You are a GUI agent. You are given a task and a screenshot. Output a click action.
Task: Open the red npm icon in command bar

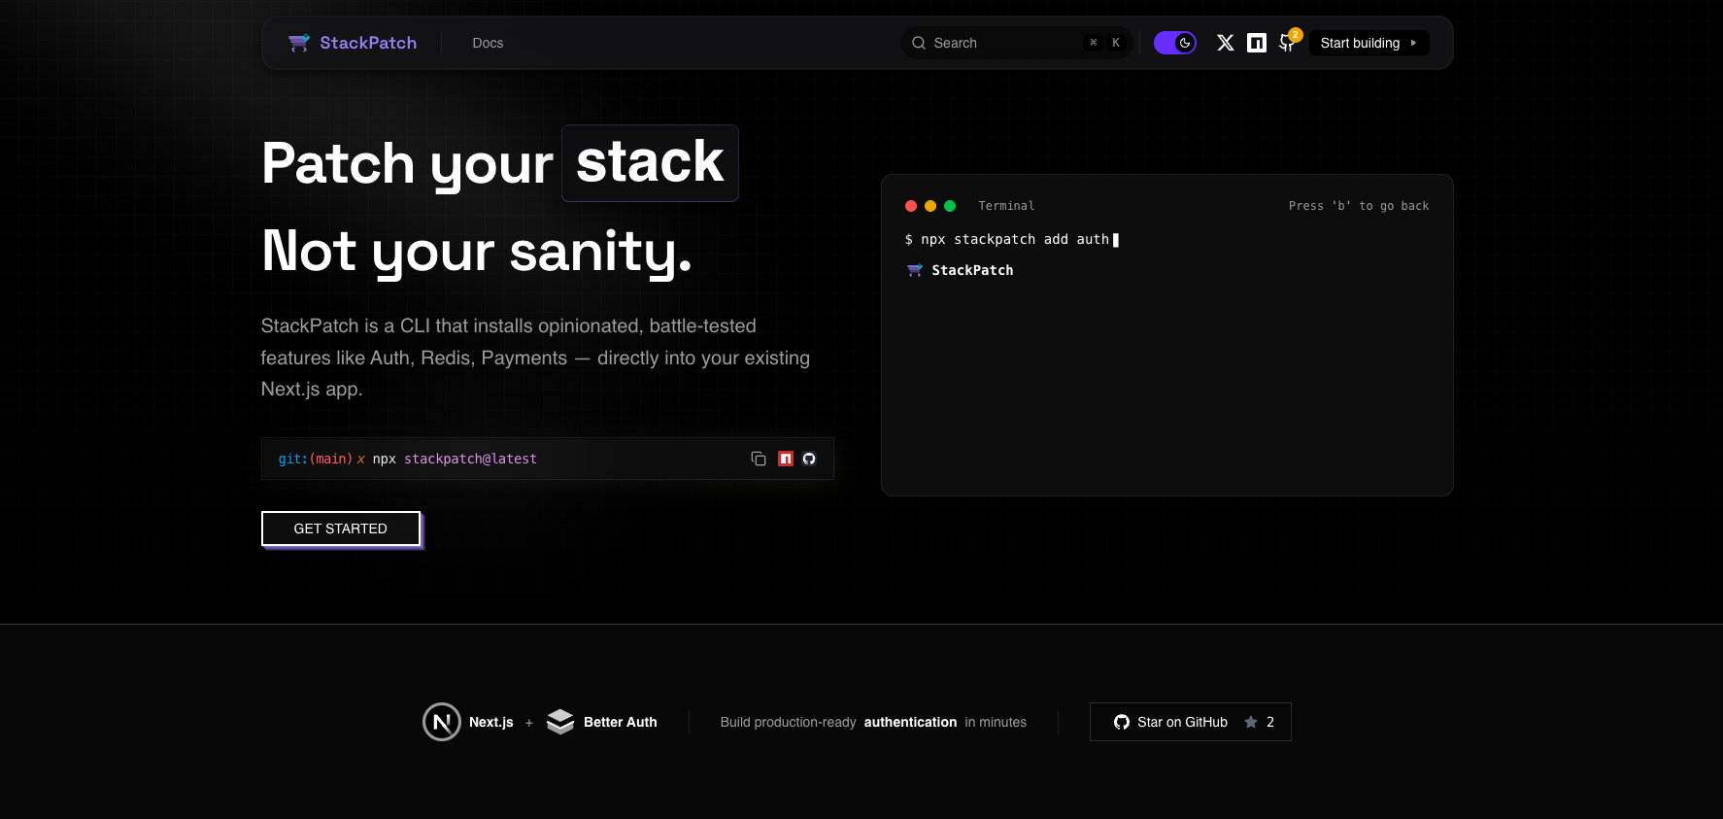[x=786, y=459]
